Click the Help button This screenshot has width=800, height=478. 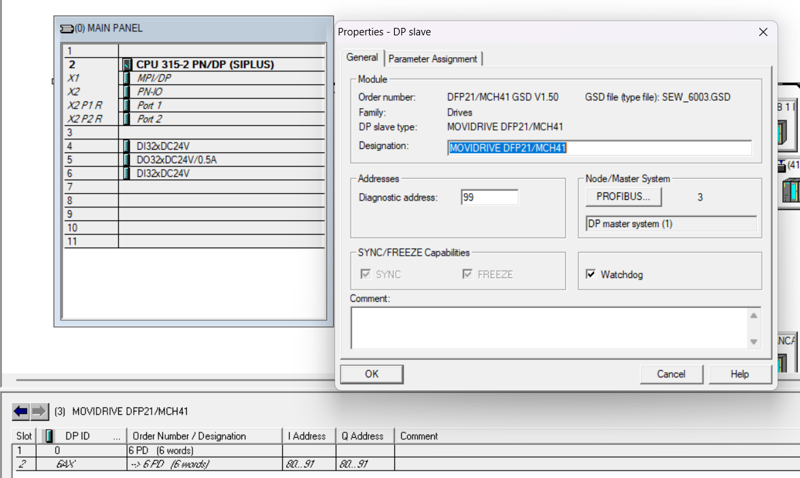740,374
